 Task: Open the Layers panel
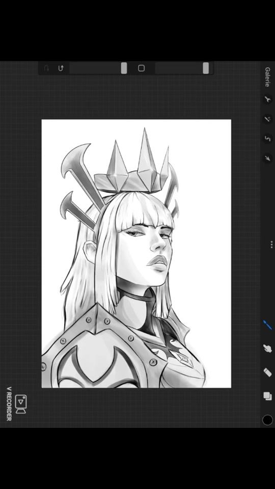tap(267, 396)
